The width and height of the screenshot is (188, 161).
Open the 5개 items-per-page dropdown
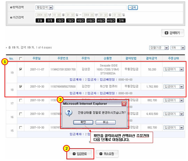click(x=178, y=48)
